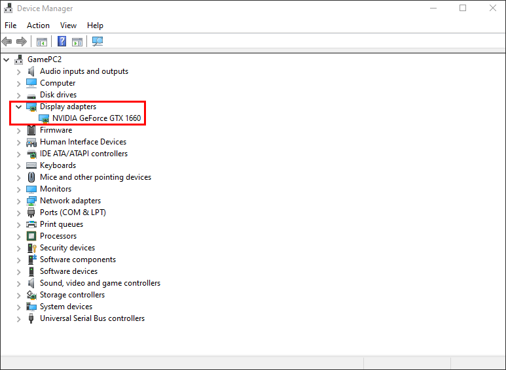Click the Universal Serial Bus controllers icon
Viewport: 506px width, 370px height.
(x=31, y=318)
